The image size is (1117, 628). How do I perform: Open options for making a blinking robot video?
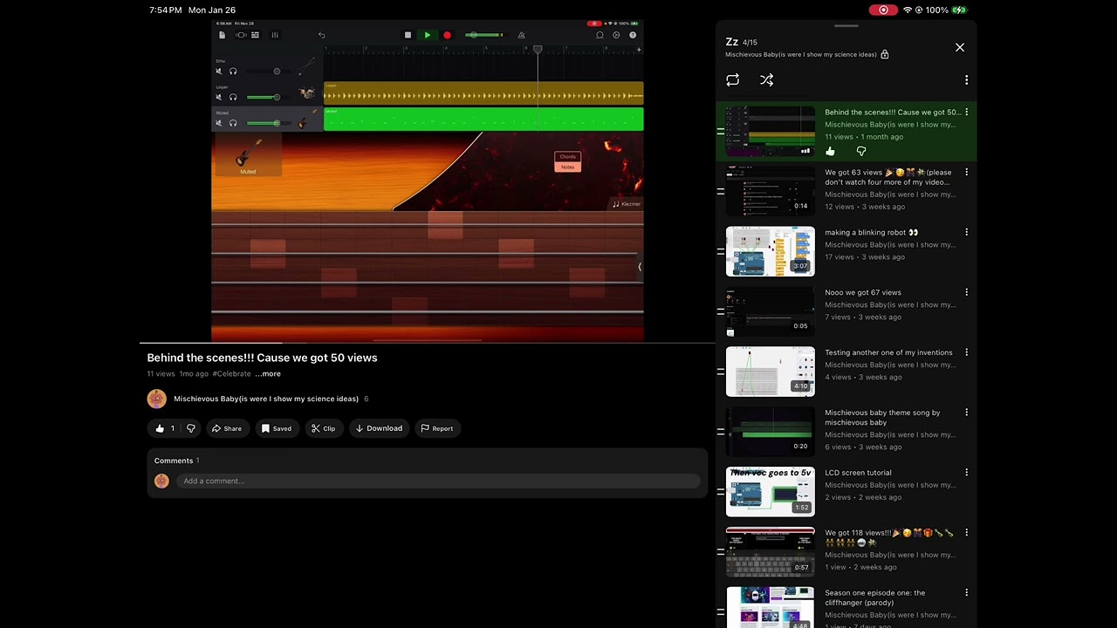[966, 233]
